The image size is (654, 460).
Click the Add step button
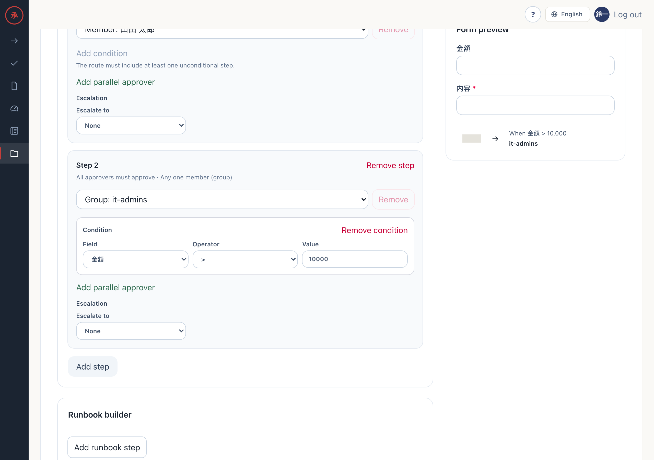pos(92,366)
